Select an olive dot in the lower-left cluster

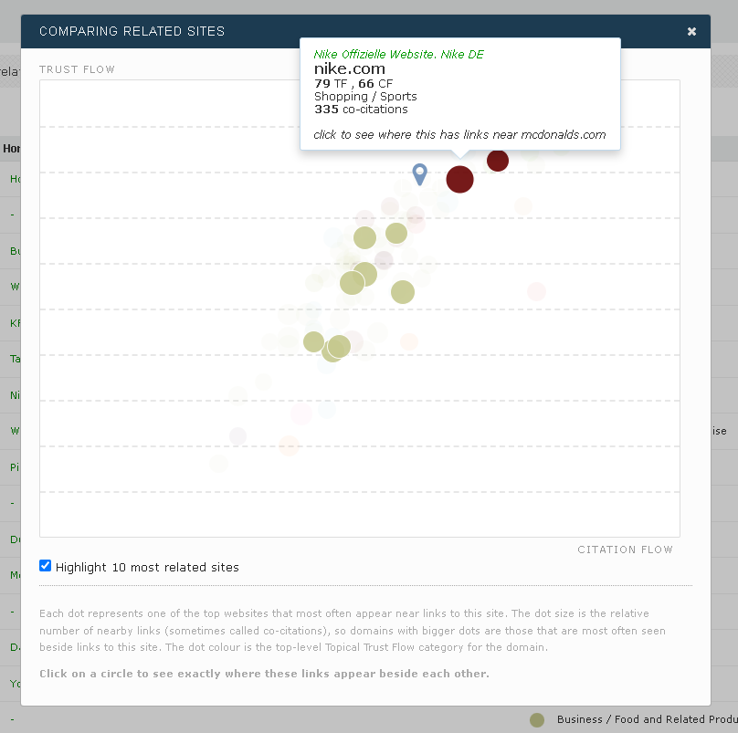[x=313, y=341]
